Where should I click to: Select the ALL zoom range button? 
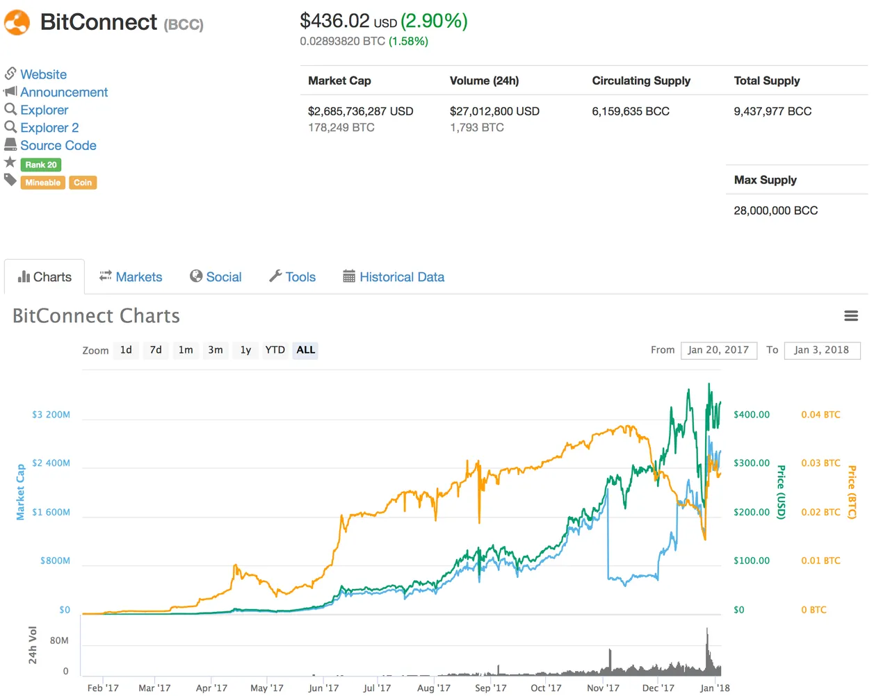click(306, 350)
